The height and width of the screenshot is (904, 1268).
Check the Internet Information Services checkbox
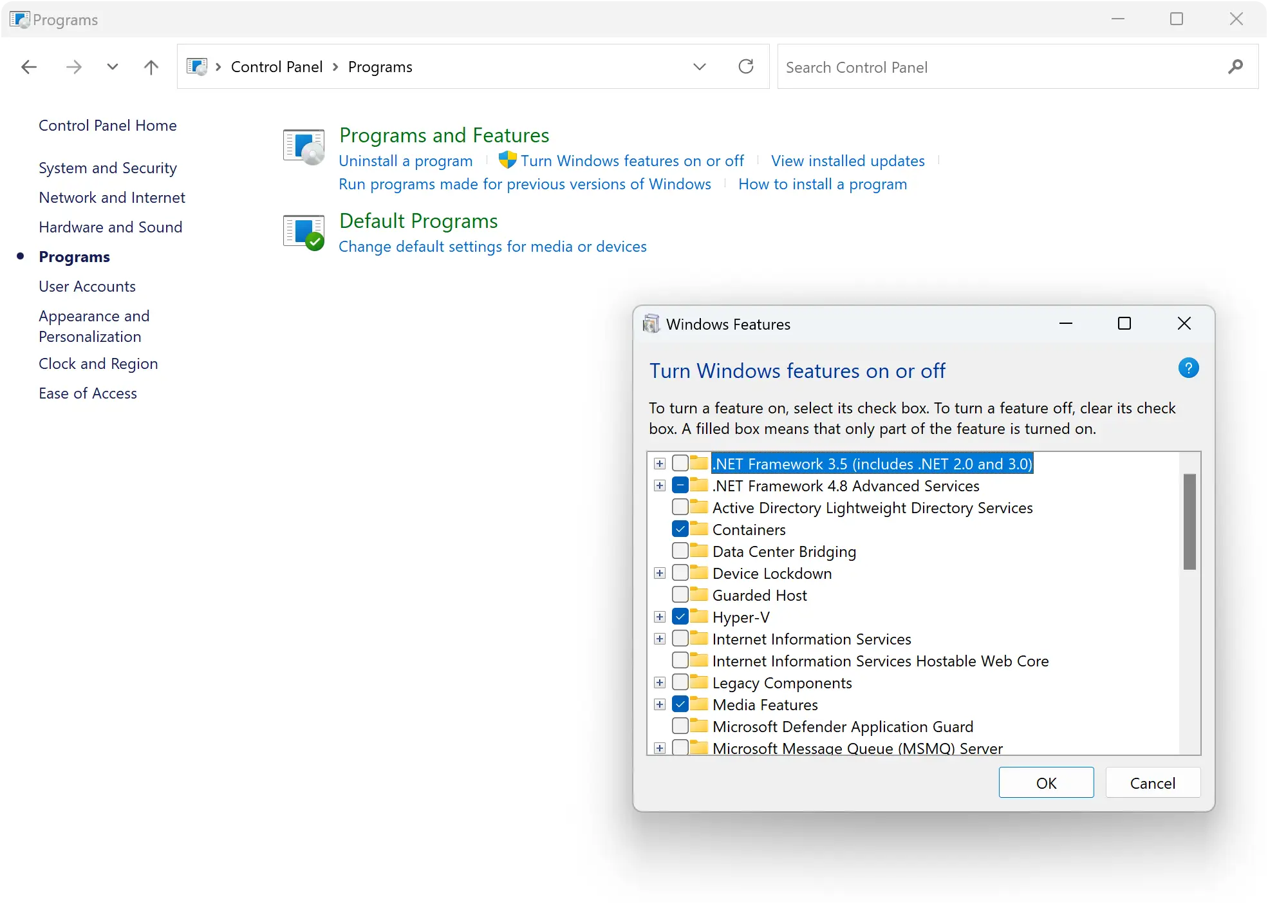pos(680,638)
